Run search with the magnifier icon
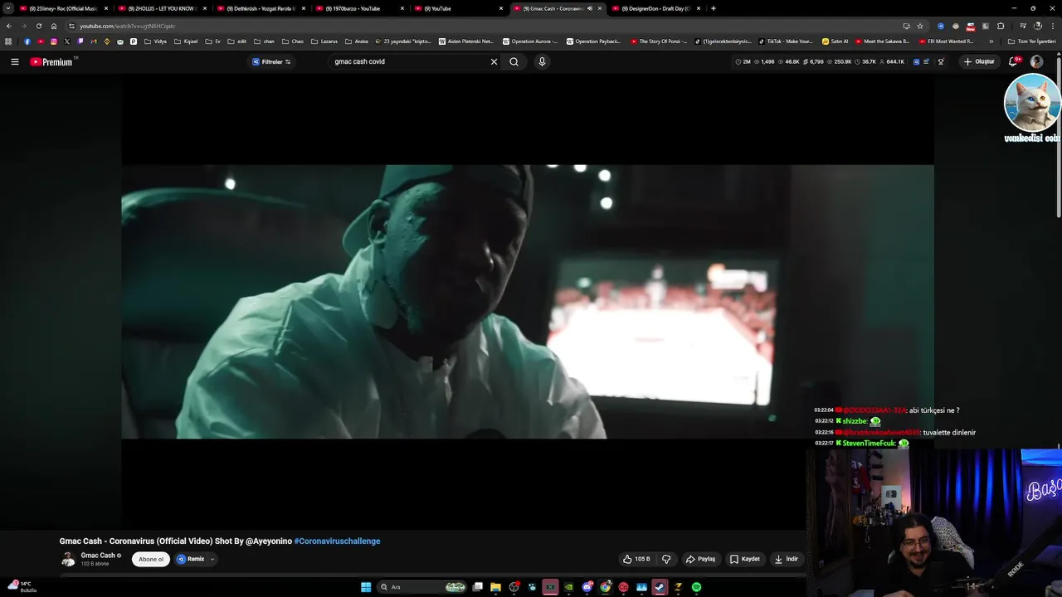 pyautogui.click(x=514, y=61)
